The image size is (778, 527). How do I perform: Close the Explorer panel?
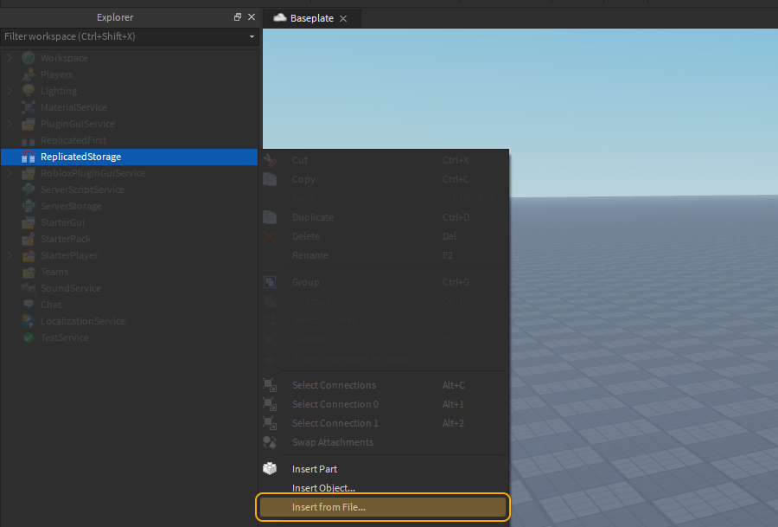pyautogui.click(x=252, y=17)
